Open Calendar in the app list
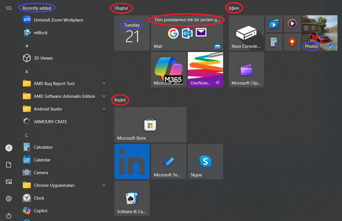This screenshot has height=221, width=342. (x=64, y=160)
